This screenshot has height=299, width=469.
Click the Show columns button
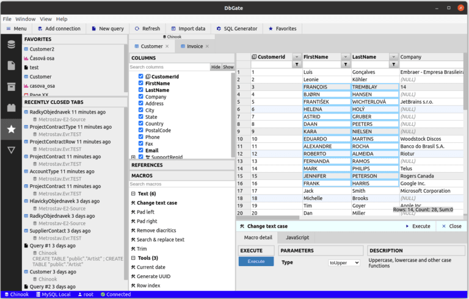228,67
